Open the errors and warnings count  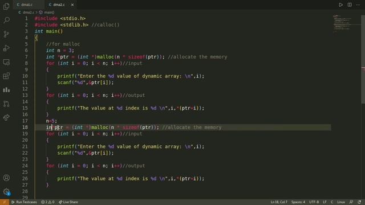(x=48, y=202)
